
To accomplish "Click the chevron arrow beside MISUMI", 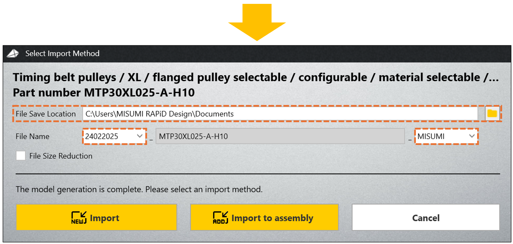I will point(472,136).
